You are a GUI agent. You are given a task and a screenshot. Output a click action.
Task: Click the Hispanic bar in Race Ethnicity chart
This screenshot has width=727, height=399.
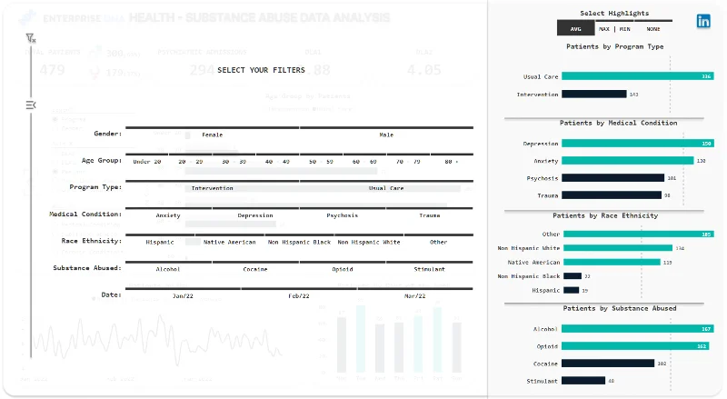[572, 291]
